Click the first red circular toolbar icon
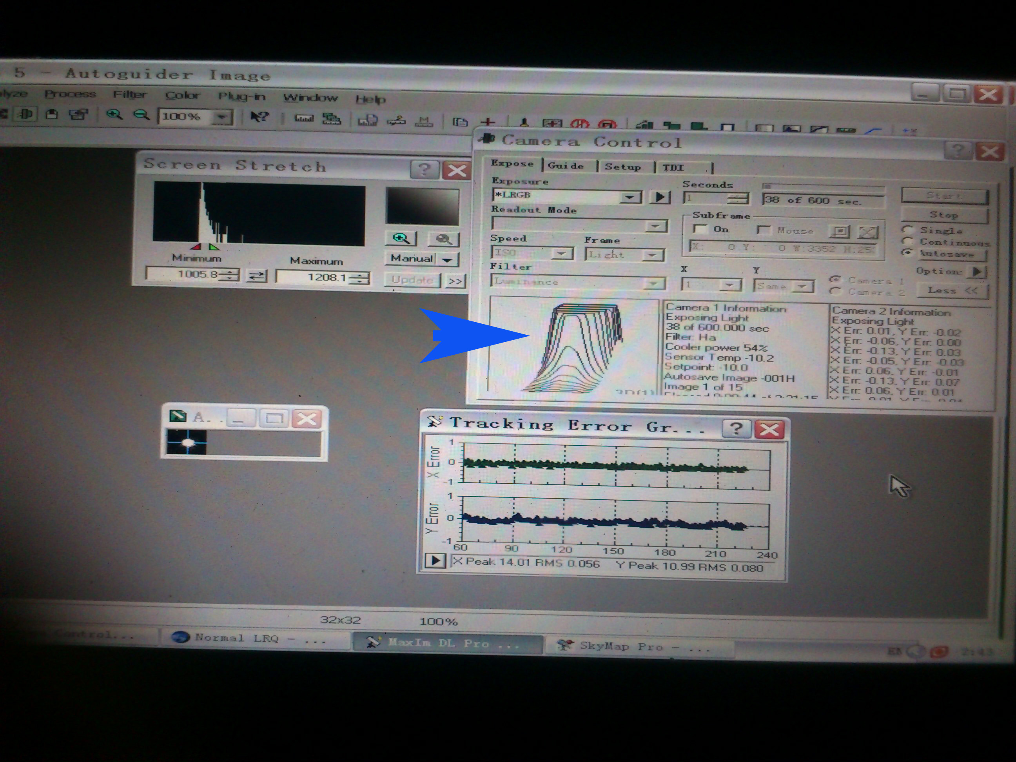 pos(580,125)
